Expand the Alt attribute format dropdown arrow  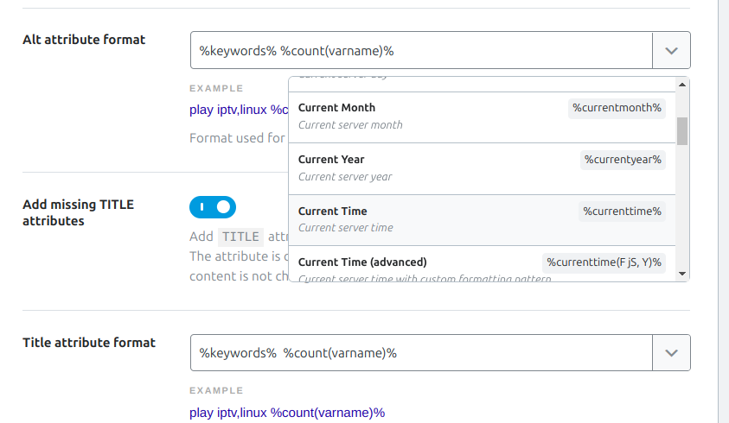point(671,50)
